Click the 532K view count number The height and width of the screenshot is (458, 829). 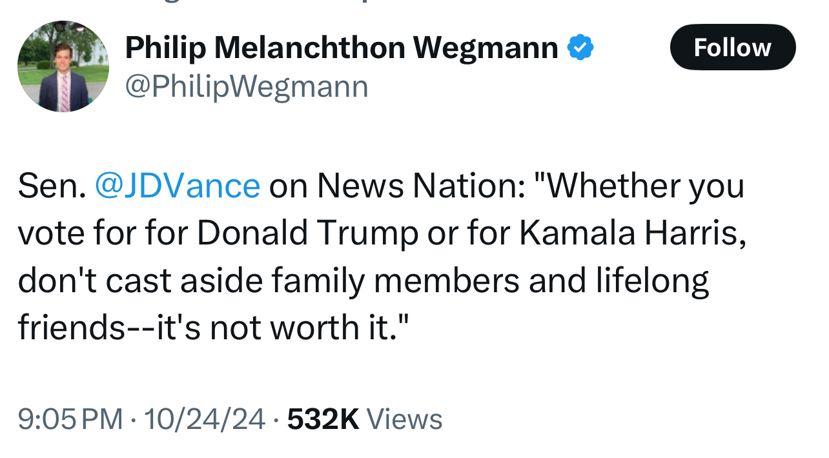pyautogui.click(x=323, y=419)
